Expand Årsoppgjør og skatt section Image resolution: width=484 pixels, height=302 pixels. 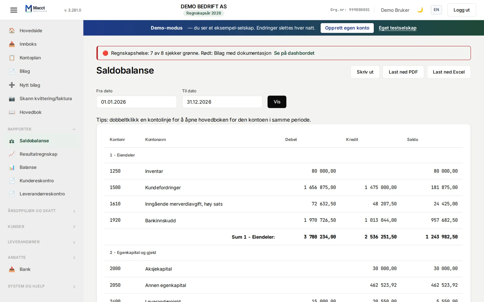pos(42,211)
